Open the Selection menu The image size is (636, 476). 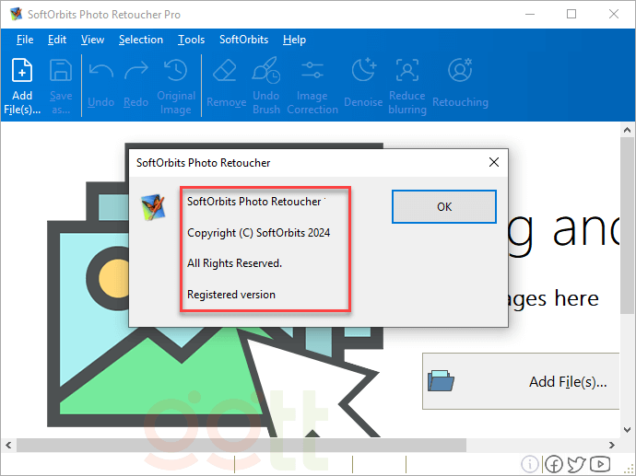coord(141,40)
